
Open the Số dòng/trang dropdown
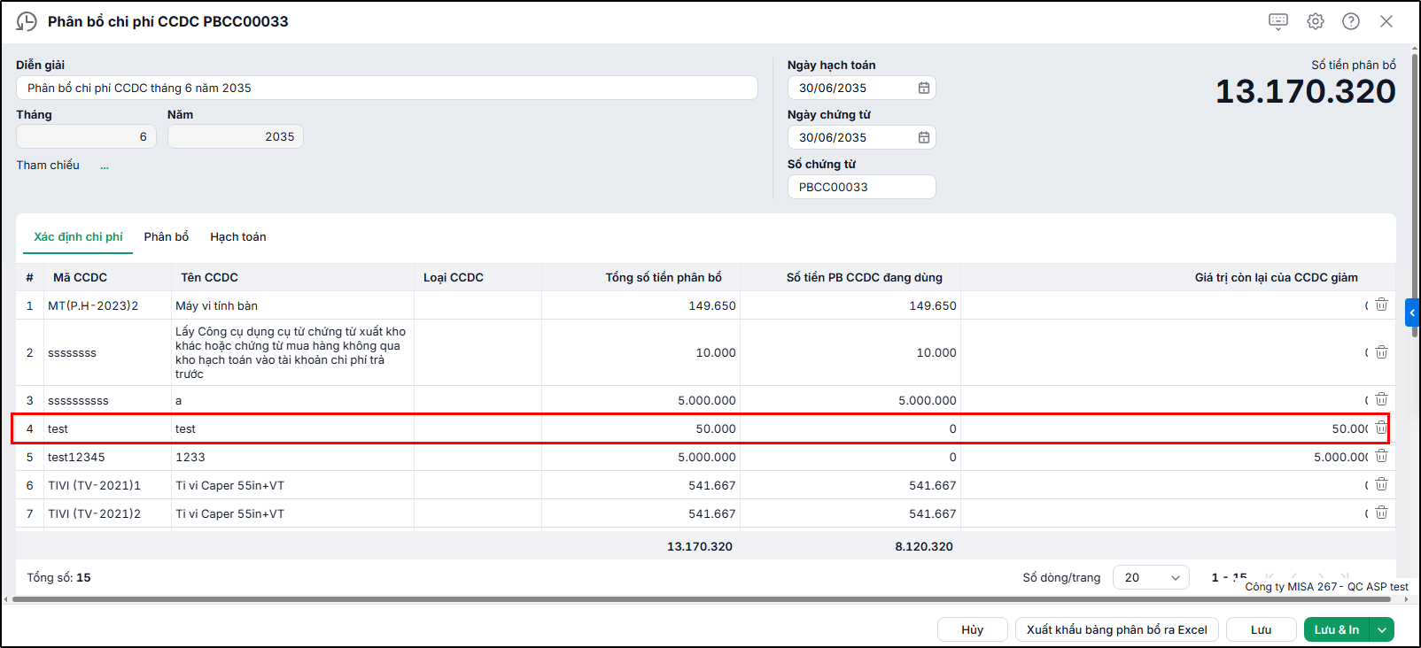click(1151, 577)
